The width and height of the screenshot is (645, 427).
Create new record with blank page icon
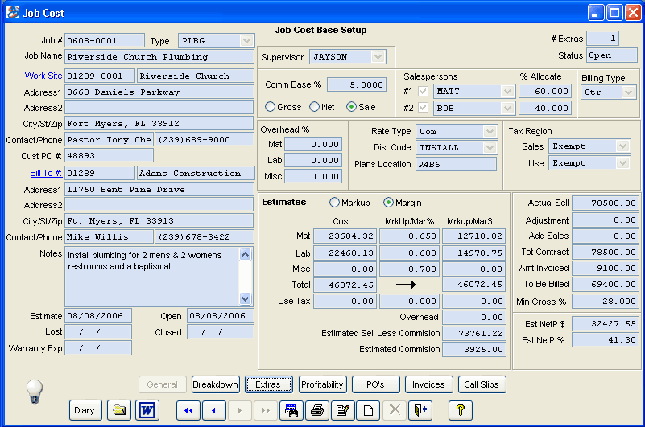pos(369,410)
